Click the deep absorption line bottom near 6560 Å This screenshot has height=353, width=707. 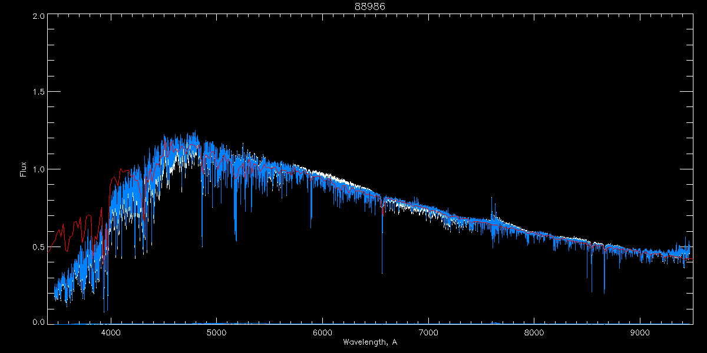pos(382,272)
